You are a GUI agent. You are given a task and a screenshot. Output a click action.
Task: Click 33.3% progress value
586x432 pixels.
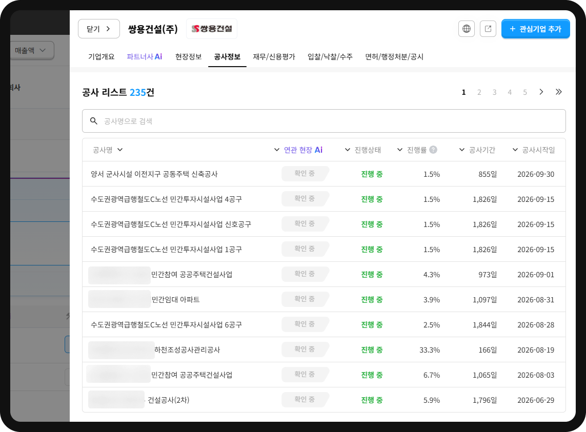pos(430,350)
